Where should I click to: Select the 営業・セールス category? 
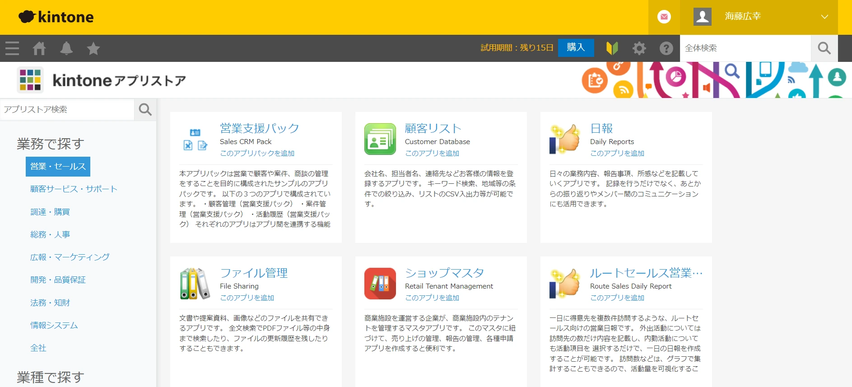58,167
